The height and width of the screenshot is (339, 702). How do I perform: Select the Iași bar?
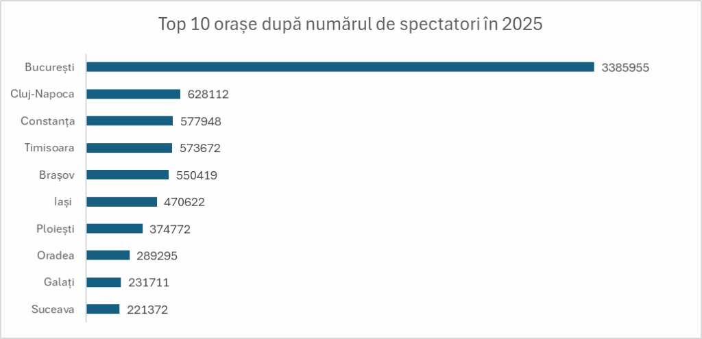coord(122,202)
